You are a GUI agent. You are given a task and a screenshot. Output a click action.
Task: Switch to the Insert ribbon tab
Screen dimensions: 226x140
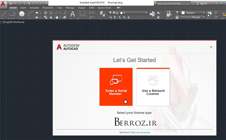tap(23, 8)
